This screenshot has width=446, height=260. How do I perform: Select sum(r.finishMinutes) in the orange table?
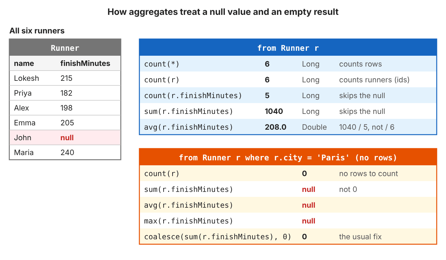pos(188,189)
